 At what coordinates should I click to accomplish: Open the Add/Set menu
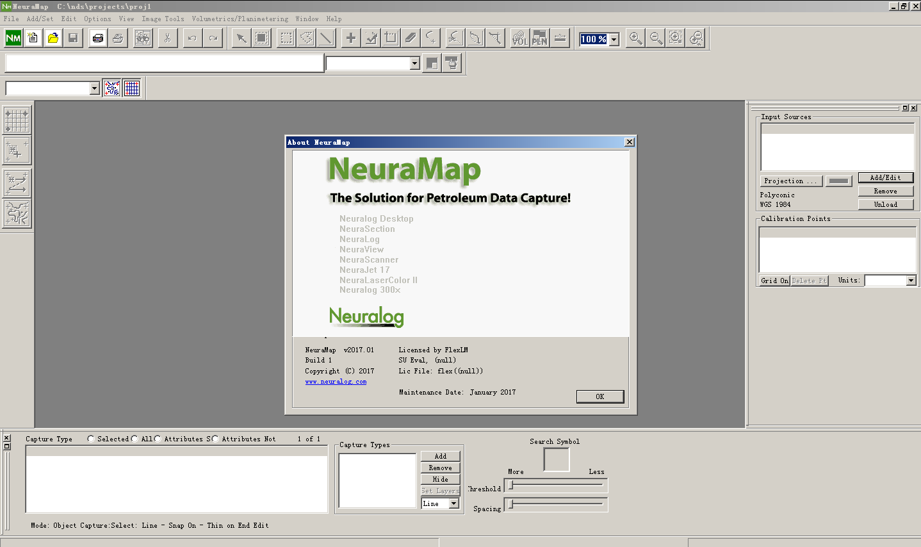coord(40,19)
